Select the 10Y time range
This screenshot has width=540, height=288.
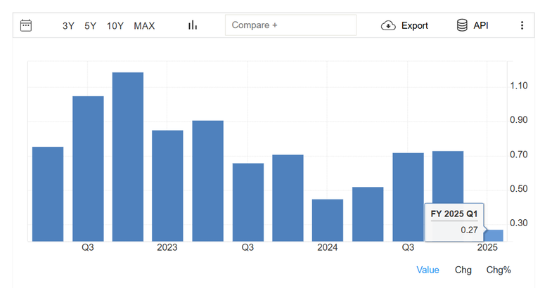pos(115,26)
